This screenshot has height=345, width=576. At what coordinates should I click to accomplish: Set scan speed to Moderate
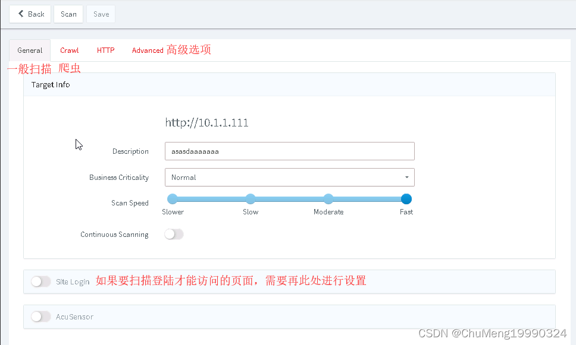pos(328,199)
